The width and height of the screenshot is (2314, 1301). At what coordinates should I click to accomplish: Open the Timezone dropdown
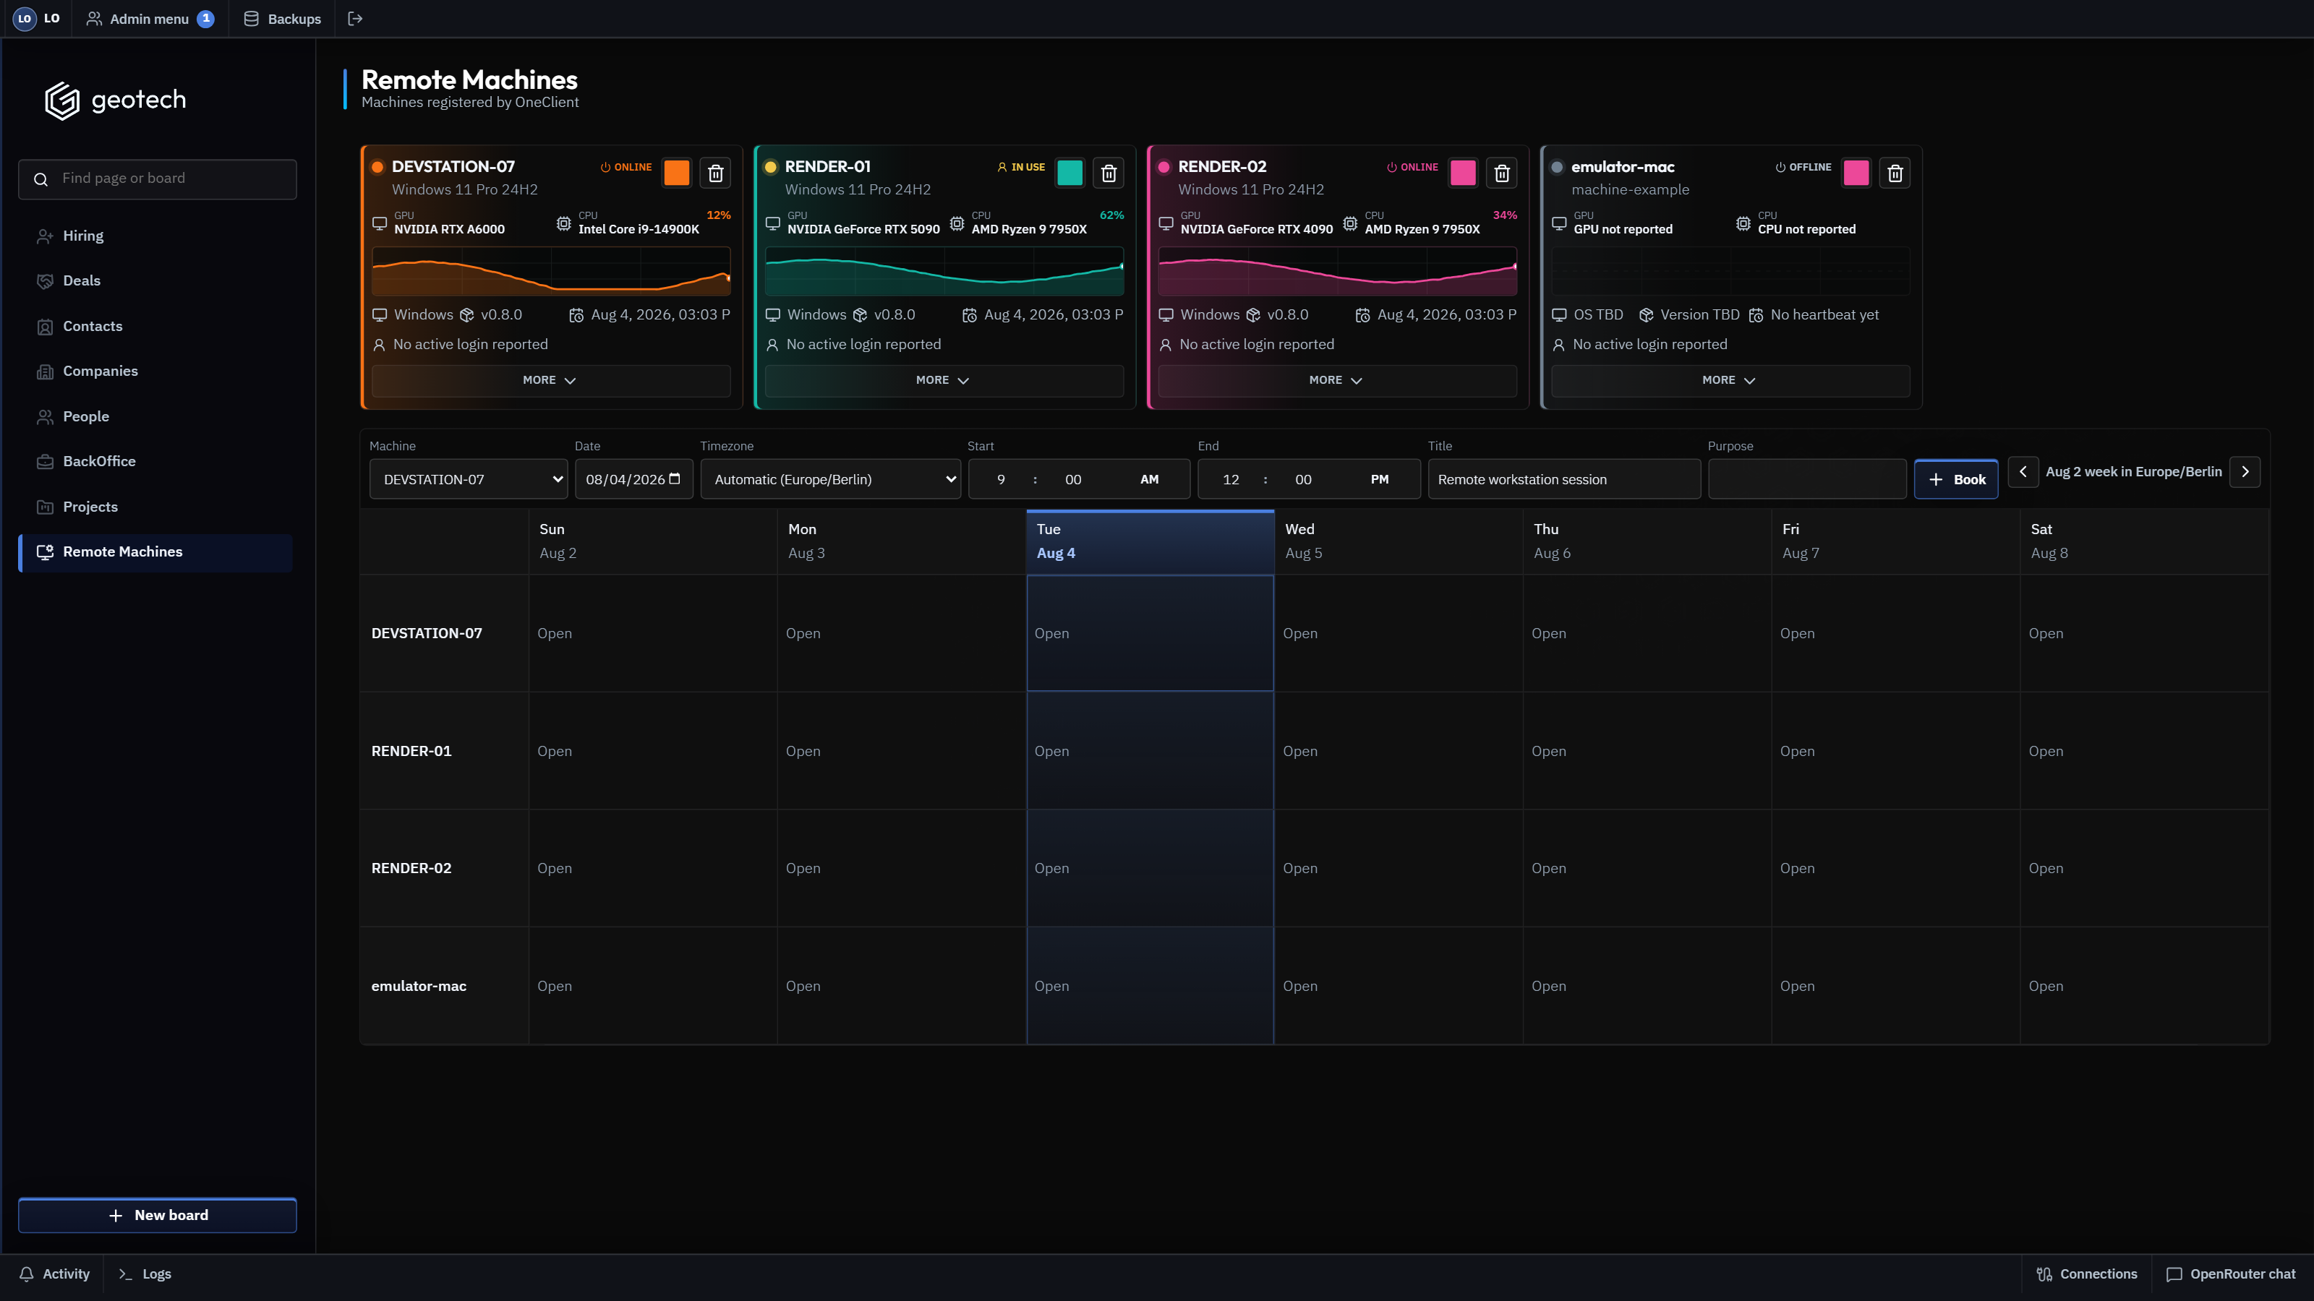[x=831, y=479]
